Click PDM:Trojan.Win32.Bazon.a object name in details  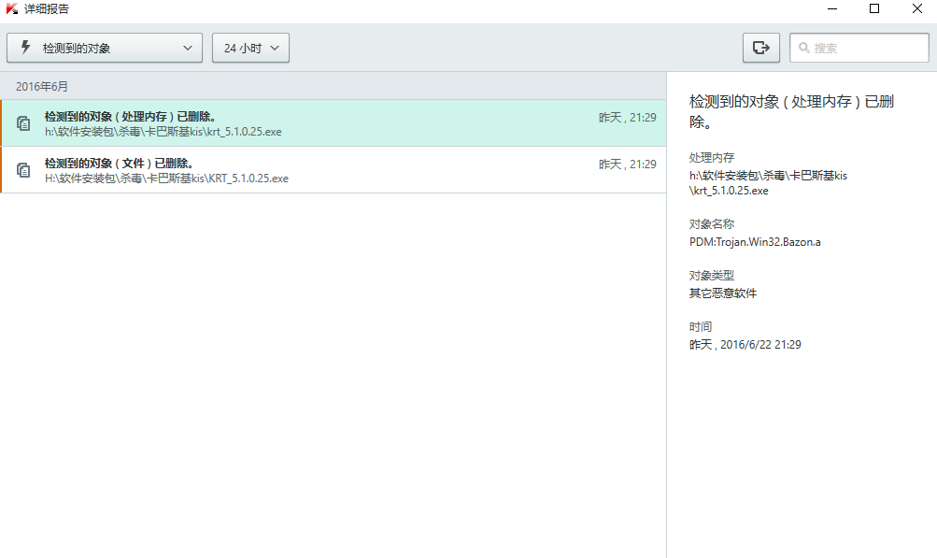755,242
